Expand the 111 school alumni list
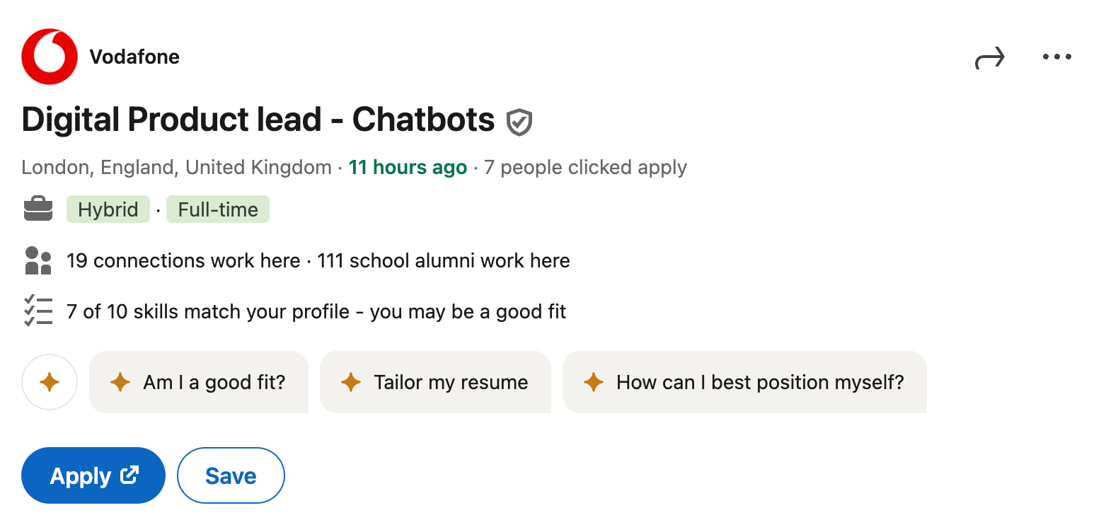 [442, 260]
